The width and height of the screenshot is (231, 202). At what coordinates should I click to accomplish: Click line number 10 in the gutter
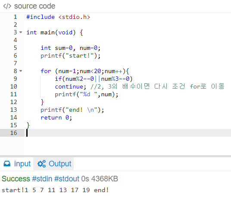(13, 86)
